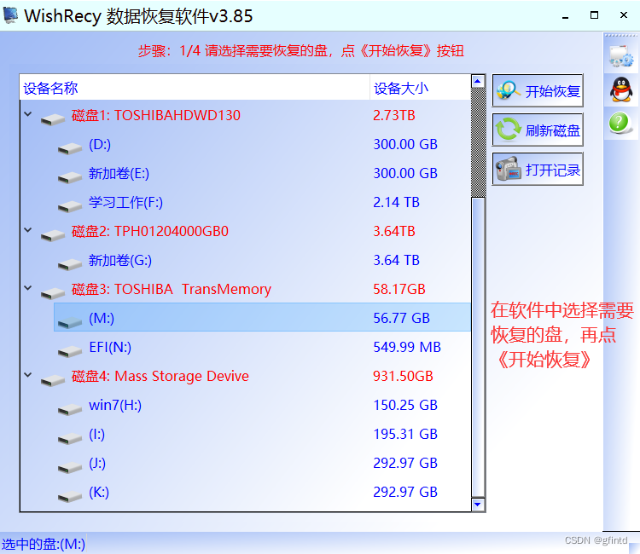Select disk 磁盘1: TOSHIBAHDWD130
The width and height of the screenshot is (640, 554).
pyautogui.click(x=155, y=115)
